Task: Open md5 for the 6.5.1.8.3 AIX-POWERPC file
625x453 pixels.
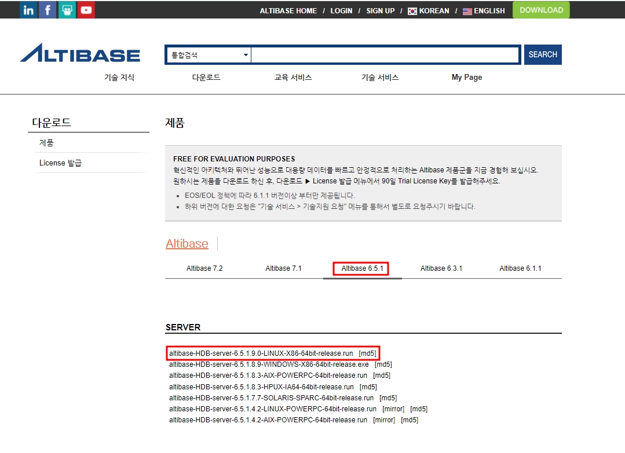Action: click(382, 375)
